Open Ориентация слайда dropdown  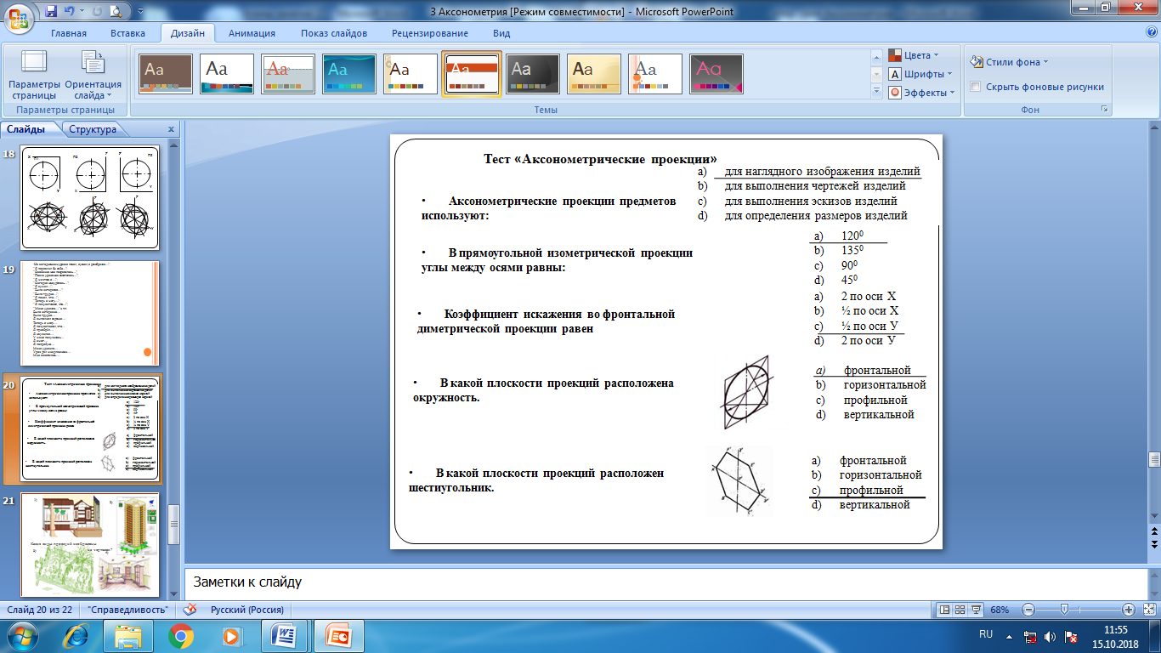(93, 75)
